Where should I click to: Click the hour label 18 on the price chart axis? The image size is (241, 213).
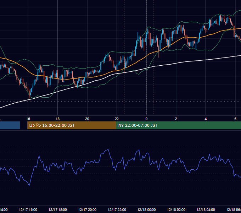click(57, 119)
